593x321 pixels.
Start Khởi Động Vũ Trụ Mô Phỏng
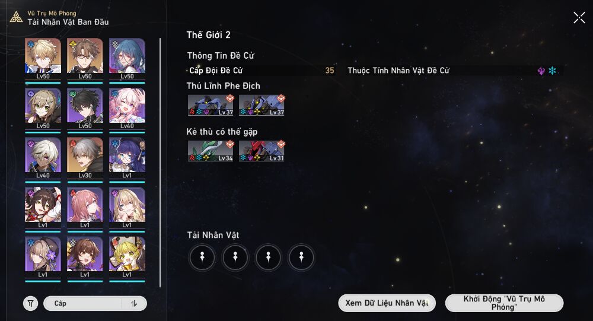click(x=504, y=303)
